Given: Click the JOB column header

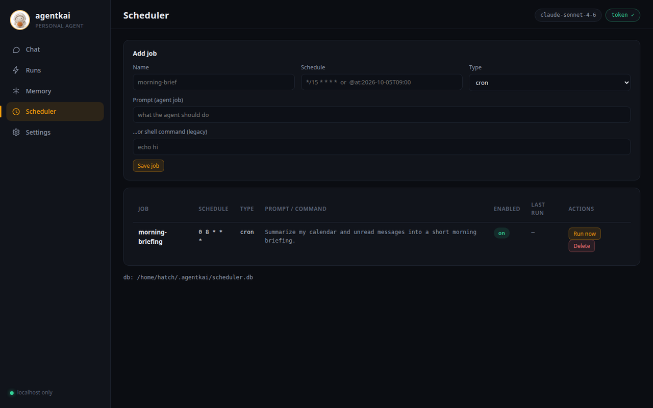Looking at the screenshot, I should 143,209.
